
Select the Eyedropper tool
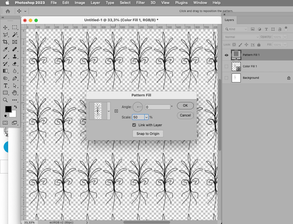pos(5,49)
